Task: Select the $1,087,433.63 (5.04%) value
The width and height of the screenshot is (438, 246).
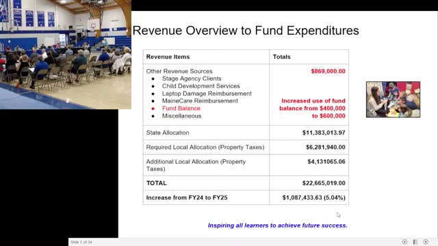Action: click(x=314, y=197)
